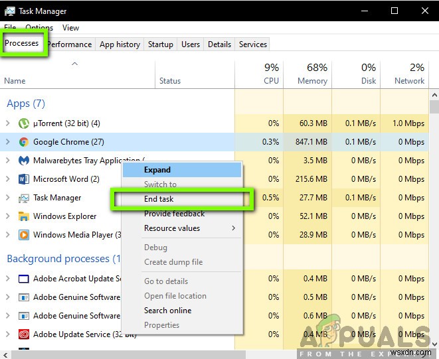Click Task Manager title bar icon
439x359 pixels.
(x=10, y=11)
